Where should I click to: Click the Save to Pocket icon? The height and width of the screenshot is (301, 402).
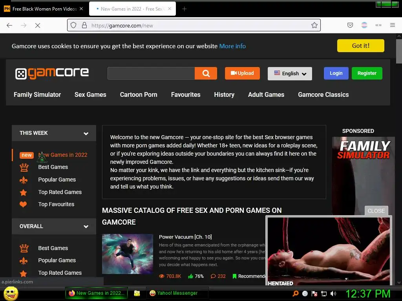click(350, 25)
